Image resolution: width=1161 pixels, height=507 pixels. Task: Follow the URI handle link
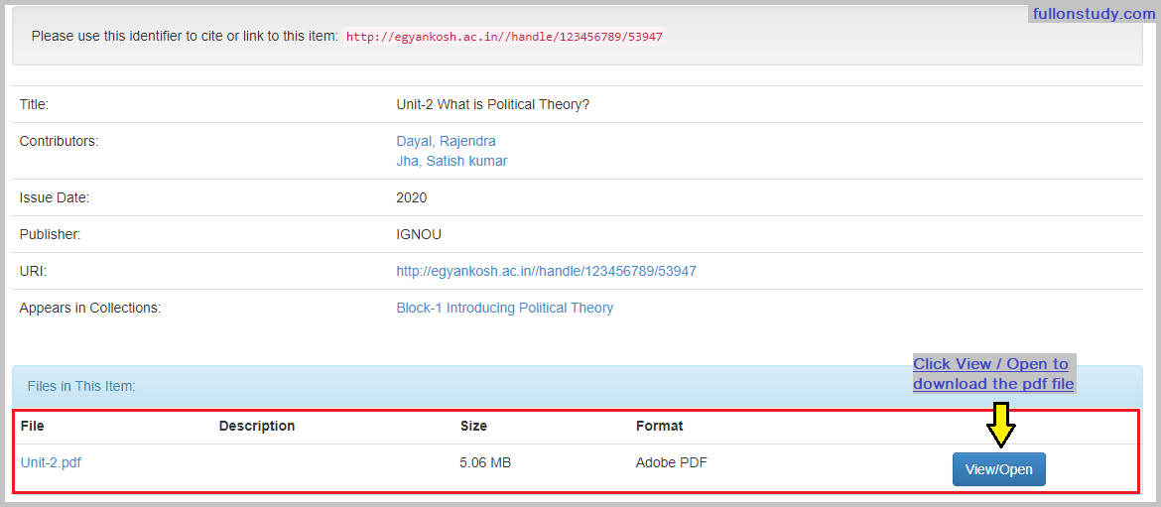click(x=547, y=271)
